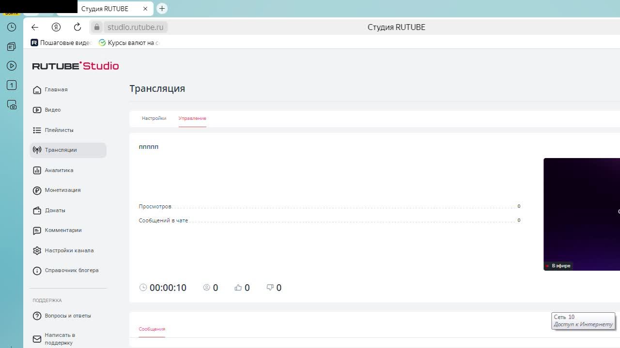Click the Настройки канала gear icon
Screen dimensions: 620x348
[x=37, y=250]
